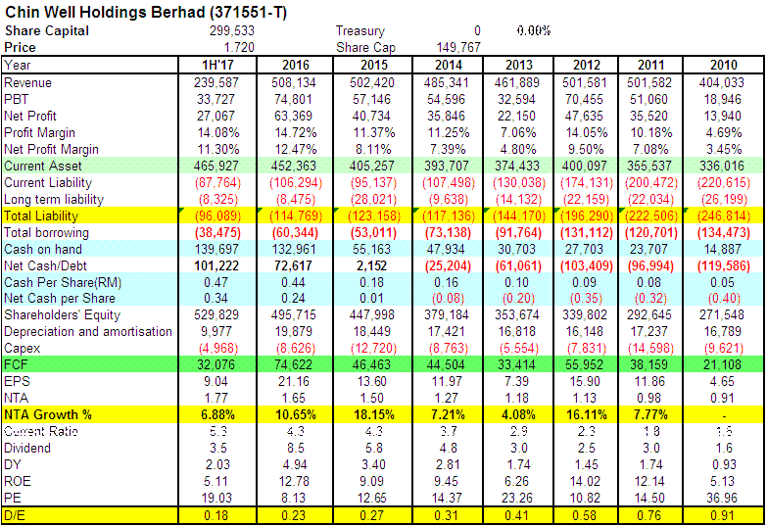
Task: Select 2015 Net Profit value 40,734
Action: (371, 116)
